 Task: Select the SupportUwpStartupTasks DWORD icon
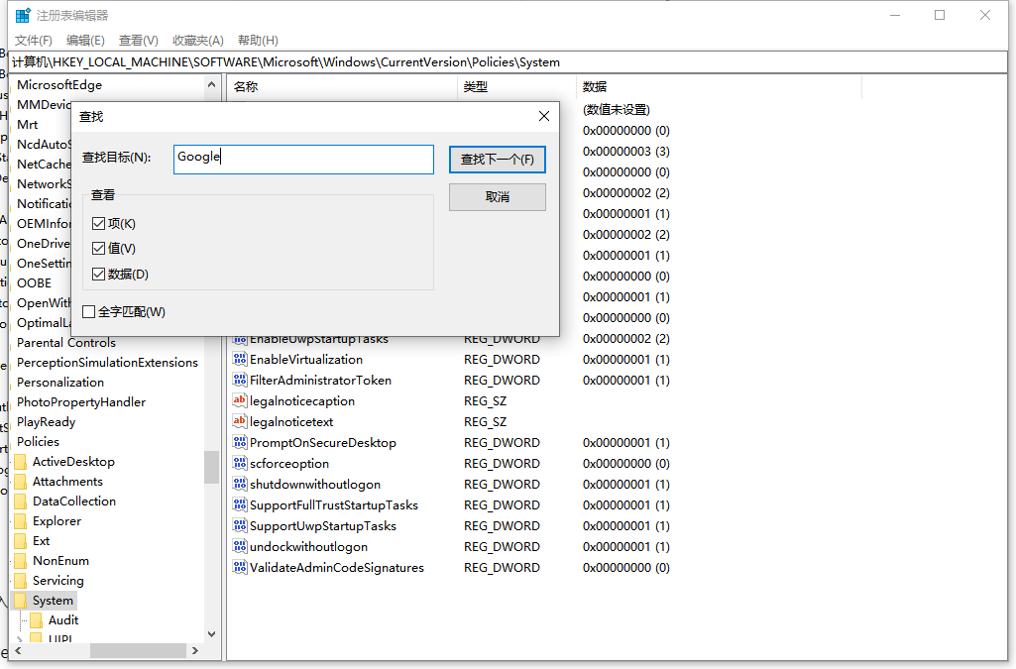point(240,525)
